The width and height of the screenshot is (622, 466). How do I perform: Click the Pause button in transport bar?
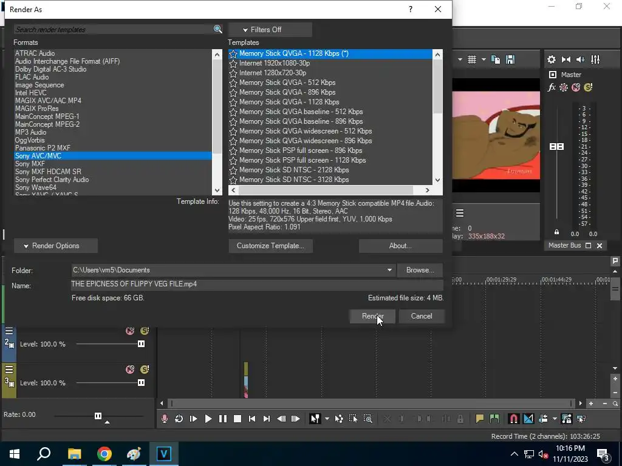point(223,419)
